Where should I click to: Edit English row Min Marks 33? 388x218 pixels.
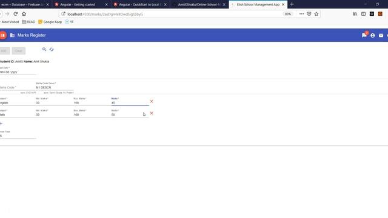point(55,102)
